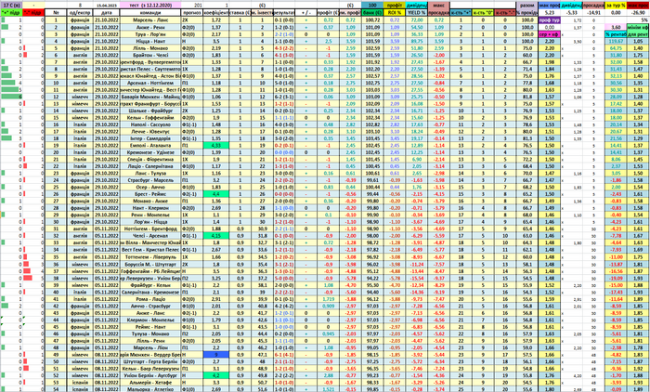
Task: Click the "Брайтон - Челсі" match cell
Action: pos(150,55)
